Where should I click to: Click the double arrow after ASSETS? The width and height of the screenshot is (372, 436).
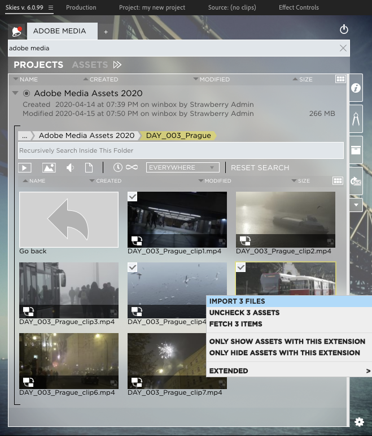click(x=117, y=65)
